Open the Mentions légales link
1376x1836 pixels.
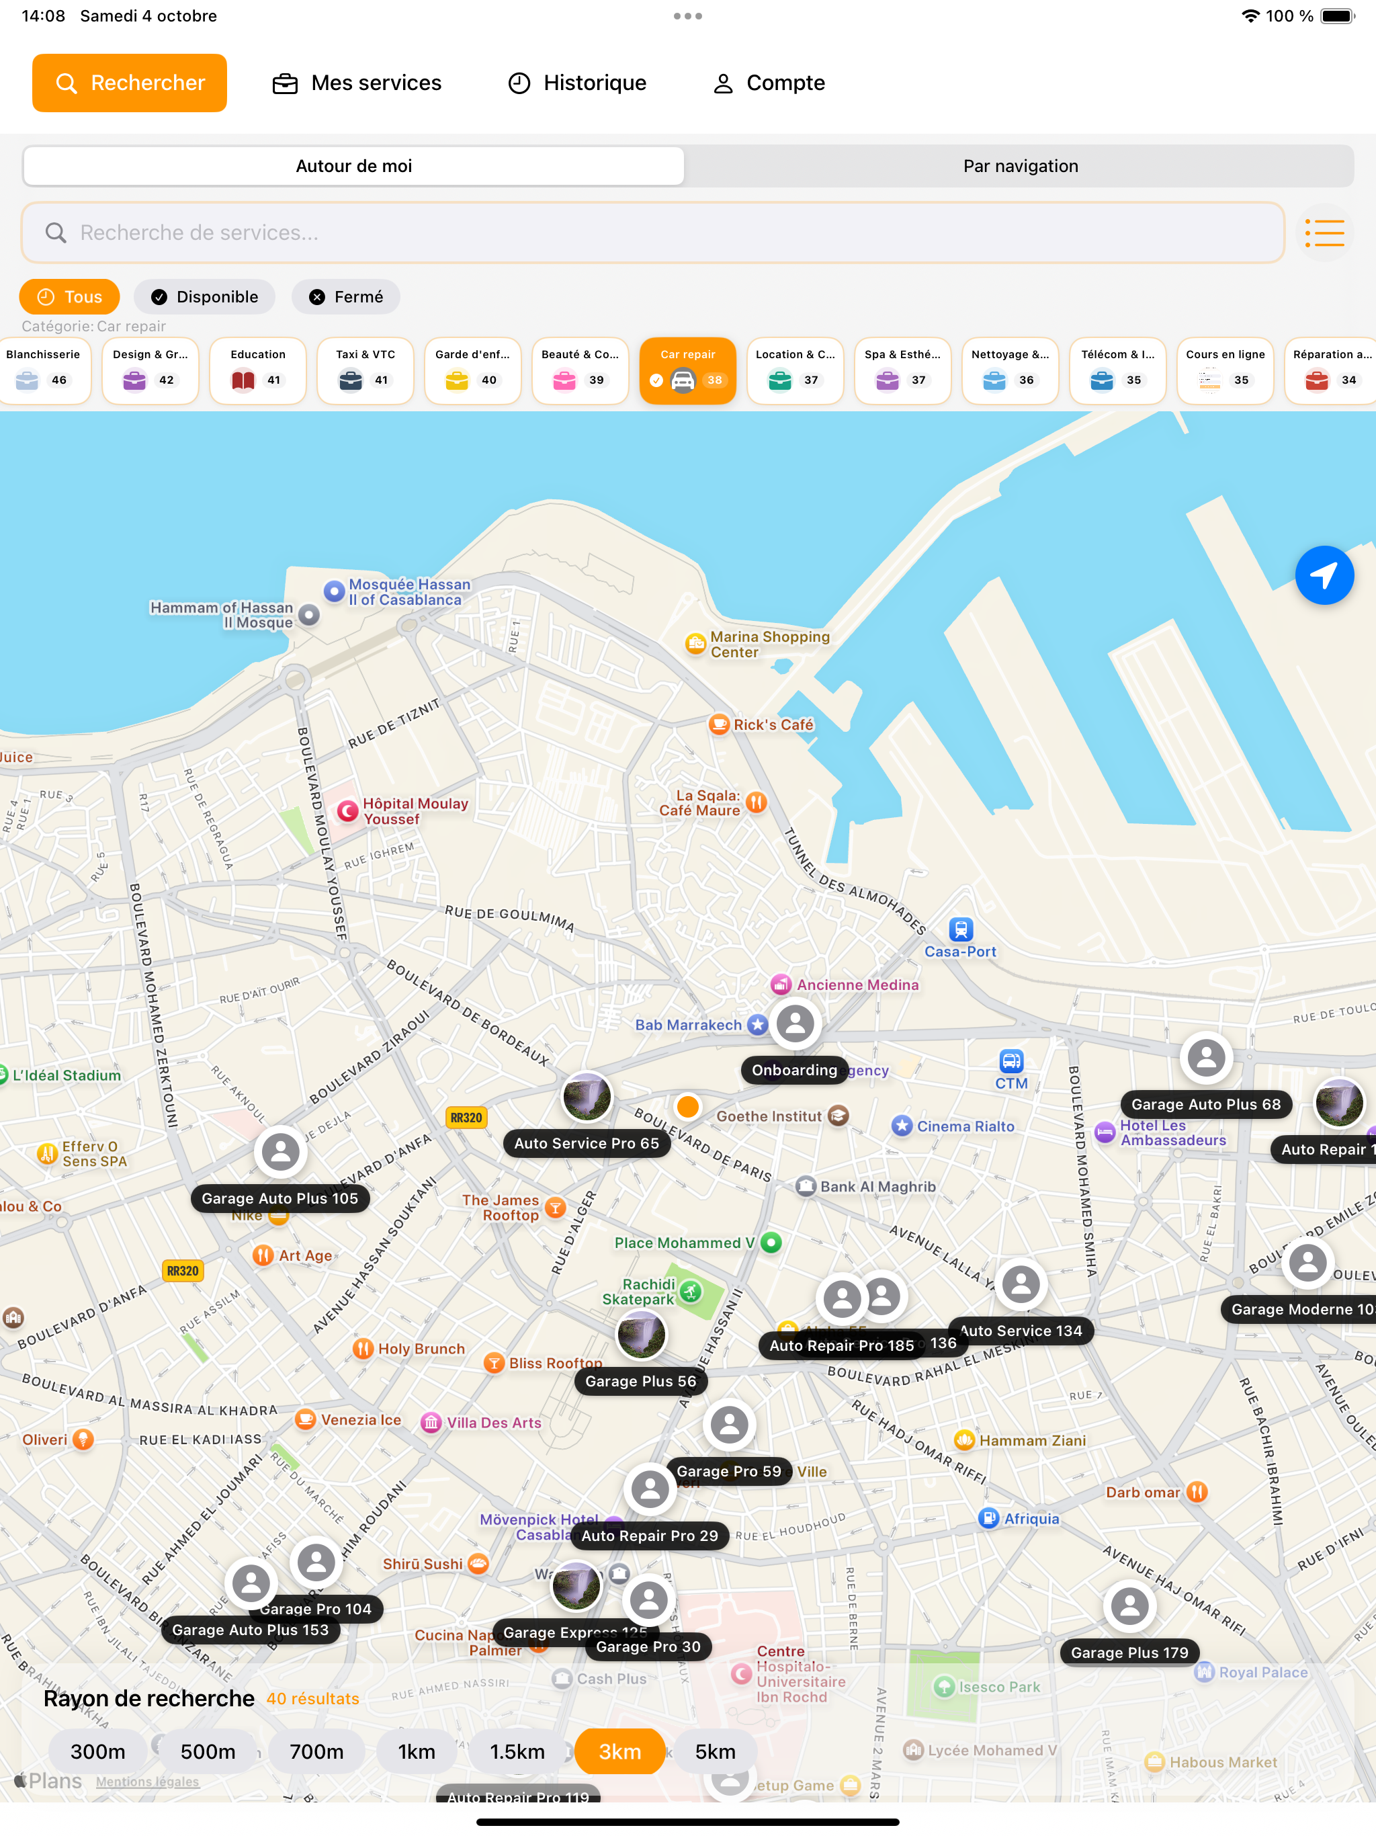click(x=147, y=1781)
